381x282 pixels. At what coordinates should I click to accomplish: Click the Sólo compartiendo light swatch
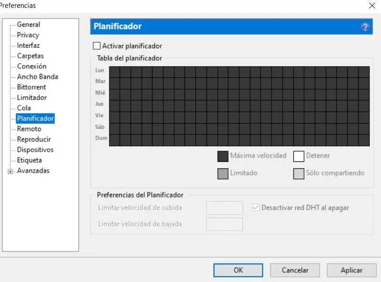point(298,173)
